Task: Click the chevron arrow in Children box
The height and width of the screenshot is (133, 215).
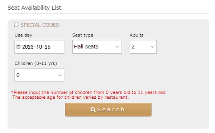Action: pos(60,75)
